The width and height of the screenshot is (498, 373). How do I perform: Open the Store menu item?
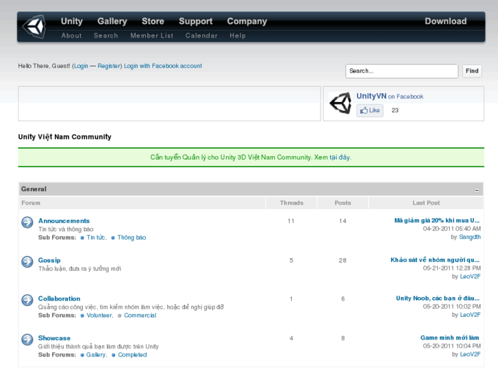pyautogui.click(x=153, y=21)
